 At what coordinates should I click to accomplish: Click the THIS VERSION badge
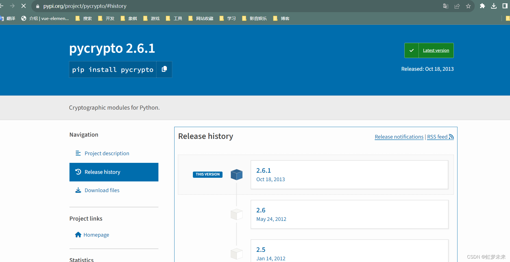[208, 174]
